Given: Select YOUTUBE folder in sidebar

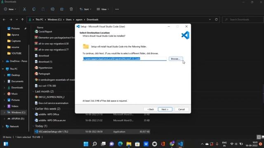Looking at the screenshot, I should (x=16, y=53).
